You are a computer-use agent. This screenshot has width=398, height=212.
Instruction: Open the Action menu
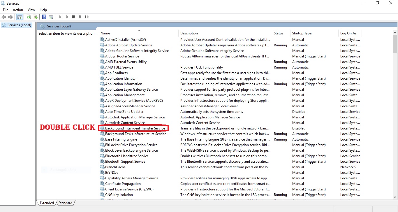tap(18, 10)
